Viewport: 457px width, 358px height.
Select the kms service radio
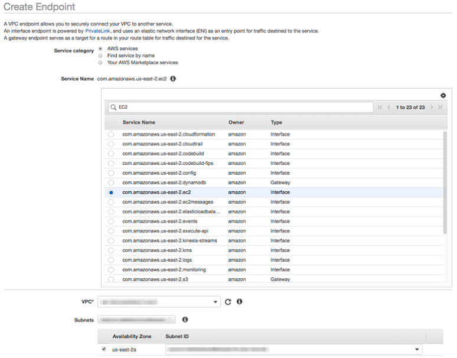click(111, 250)
